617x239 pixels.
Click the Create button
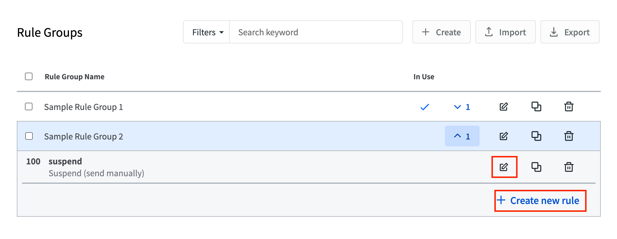pyautogui.click(x=441, y=32)
